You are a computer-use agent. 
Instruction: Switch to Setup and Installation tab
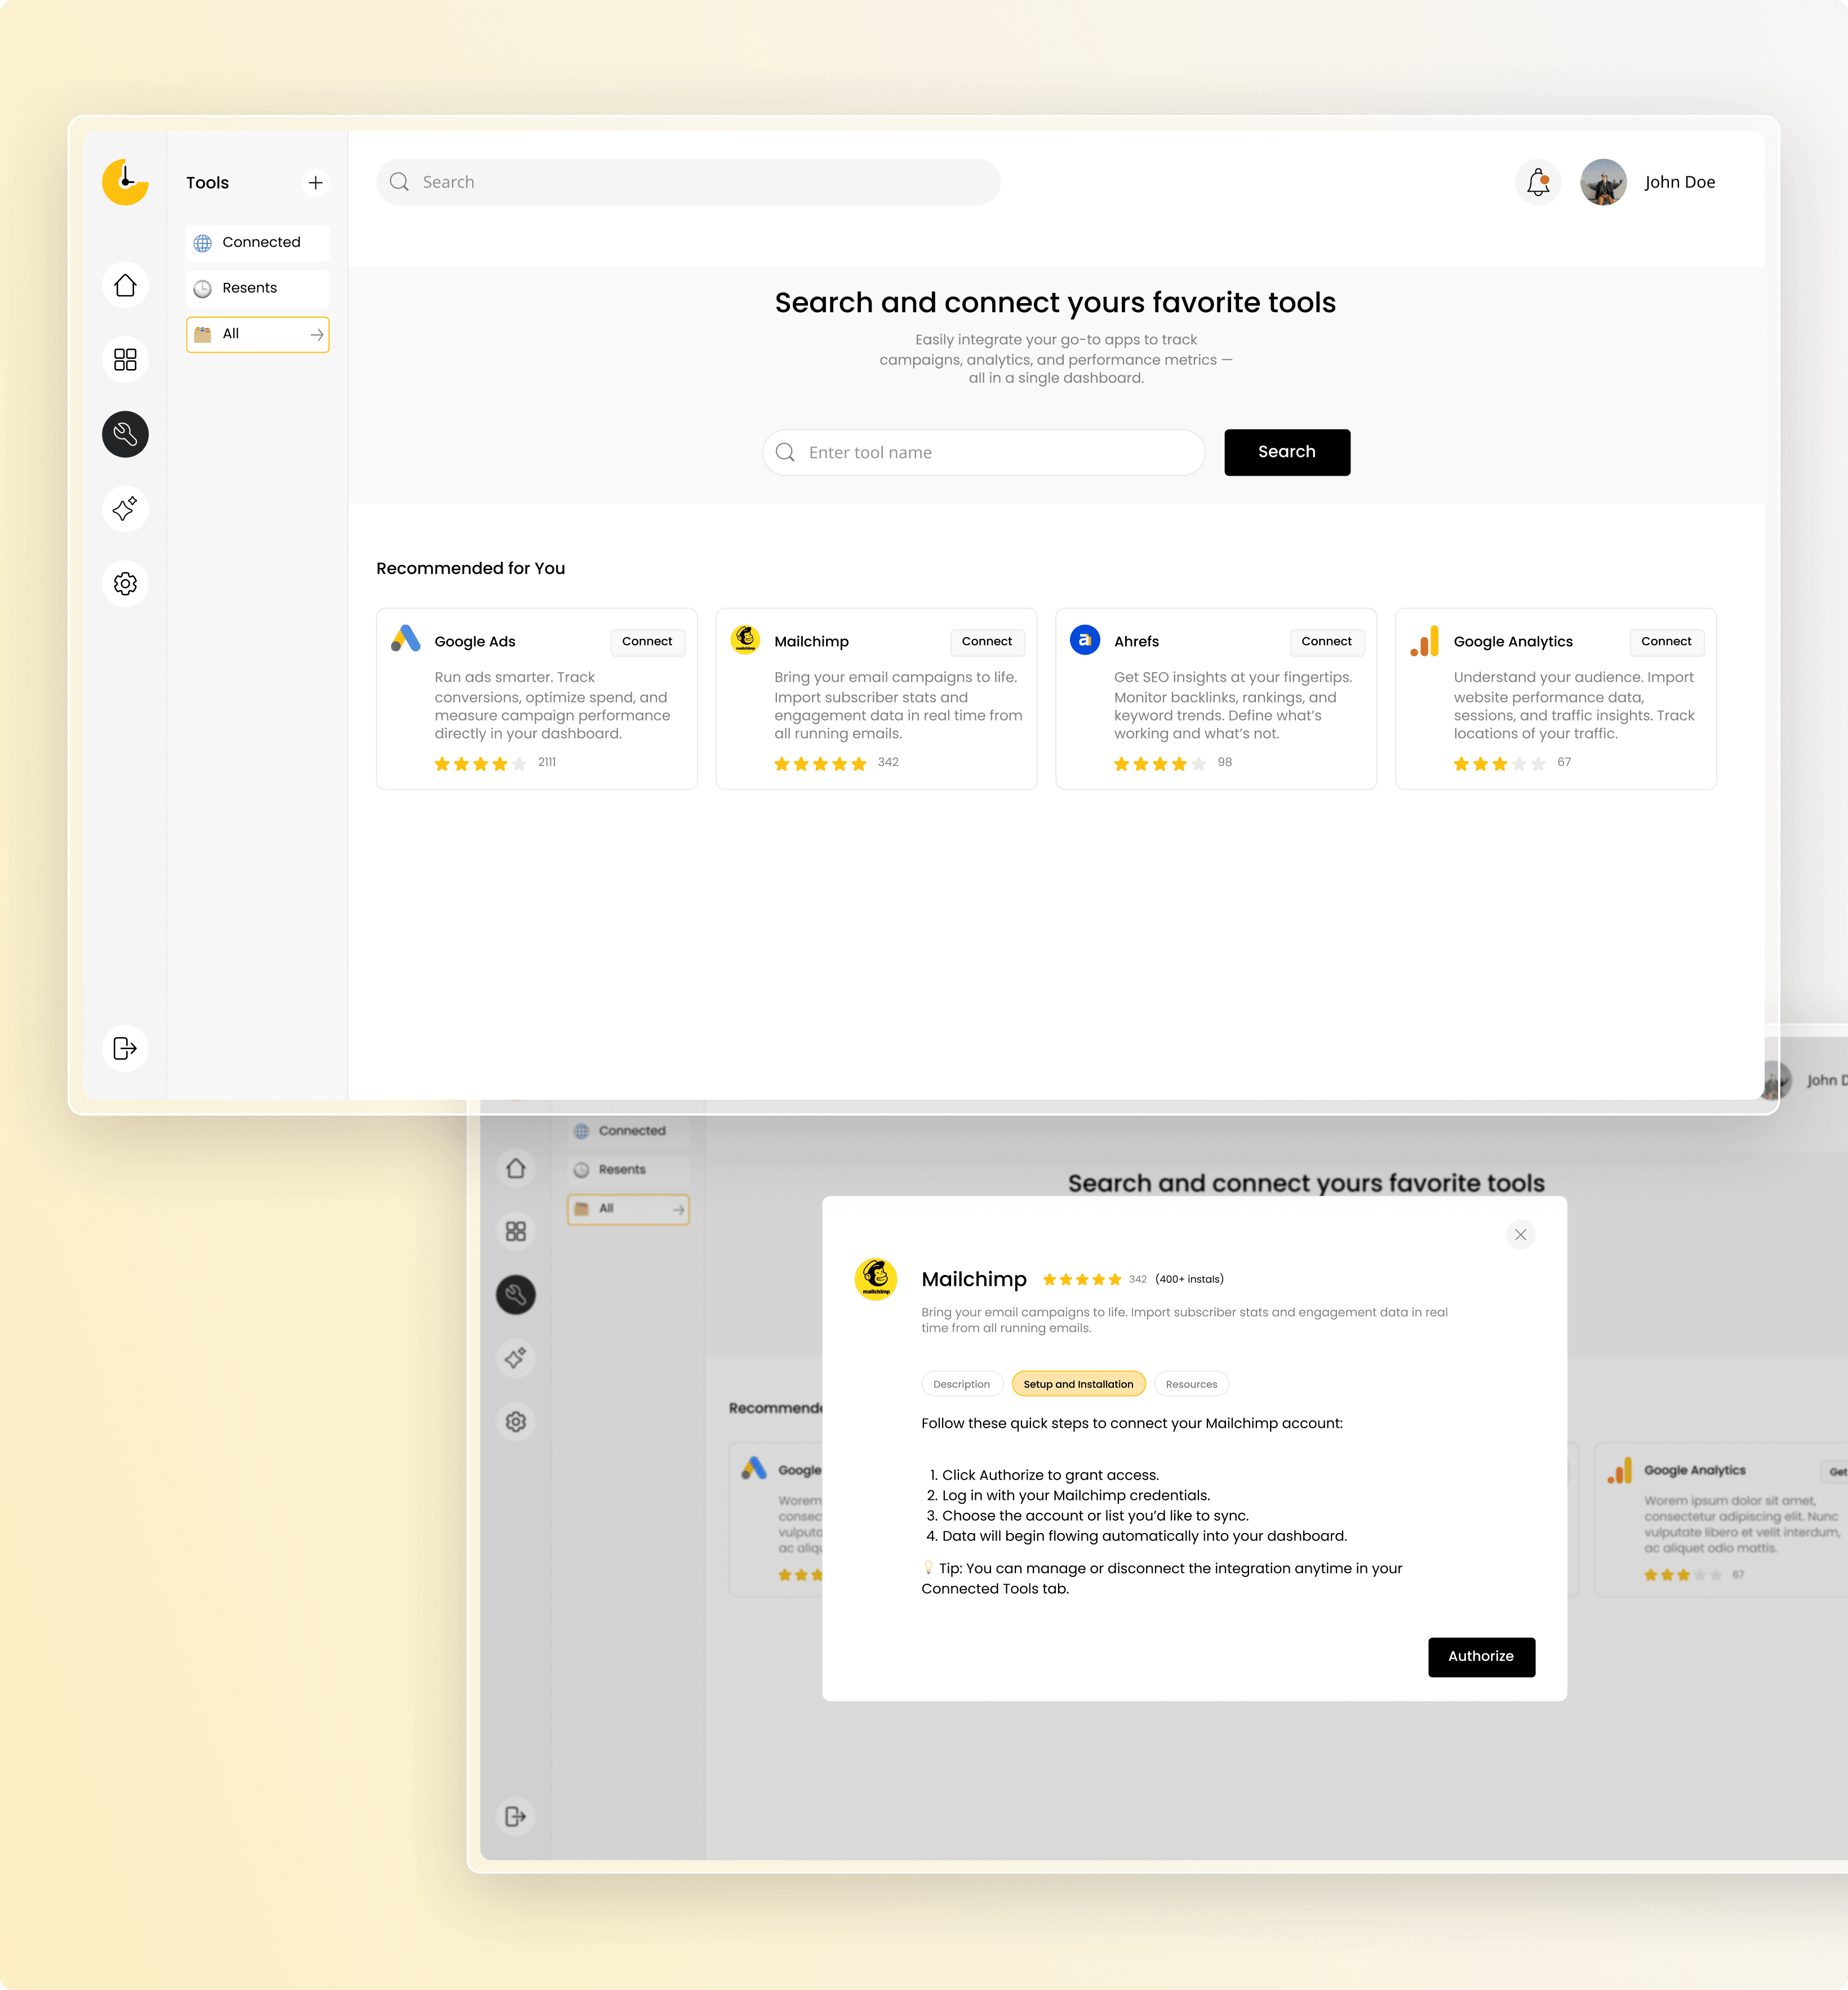[1078, 1384]
